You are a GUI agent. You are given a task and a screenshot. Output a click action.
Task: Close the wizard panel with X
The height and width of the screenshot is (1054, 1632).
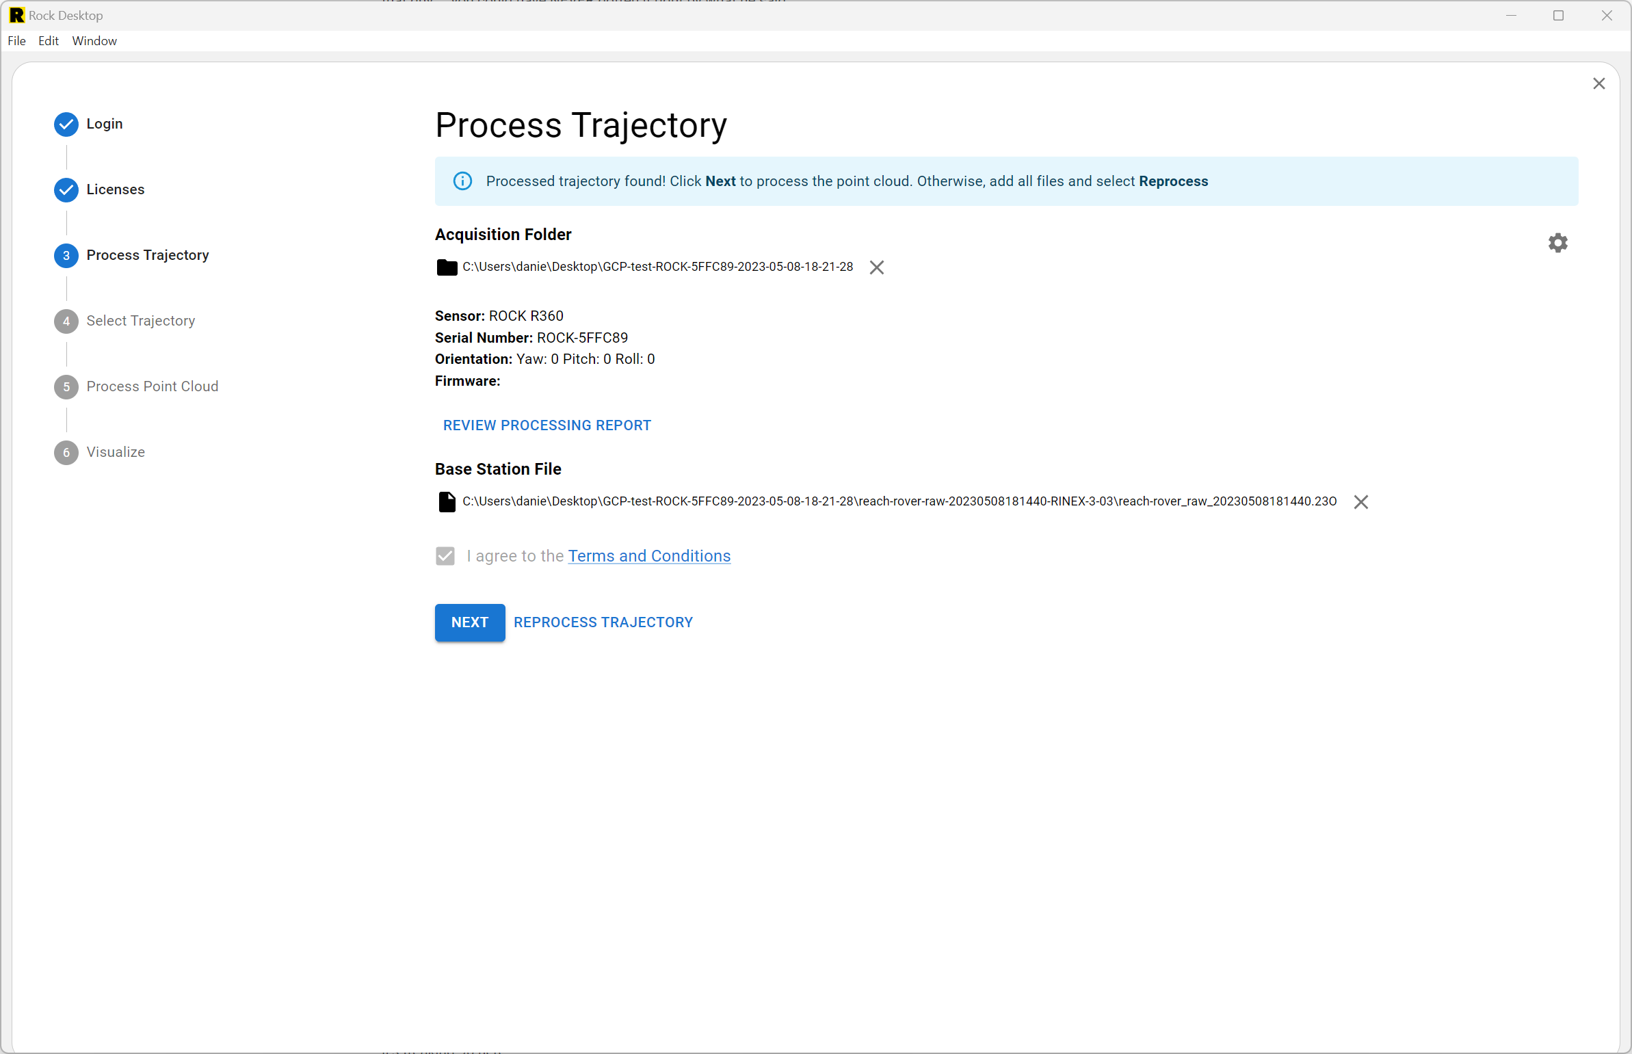point(1598,83)
